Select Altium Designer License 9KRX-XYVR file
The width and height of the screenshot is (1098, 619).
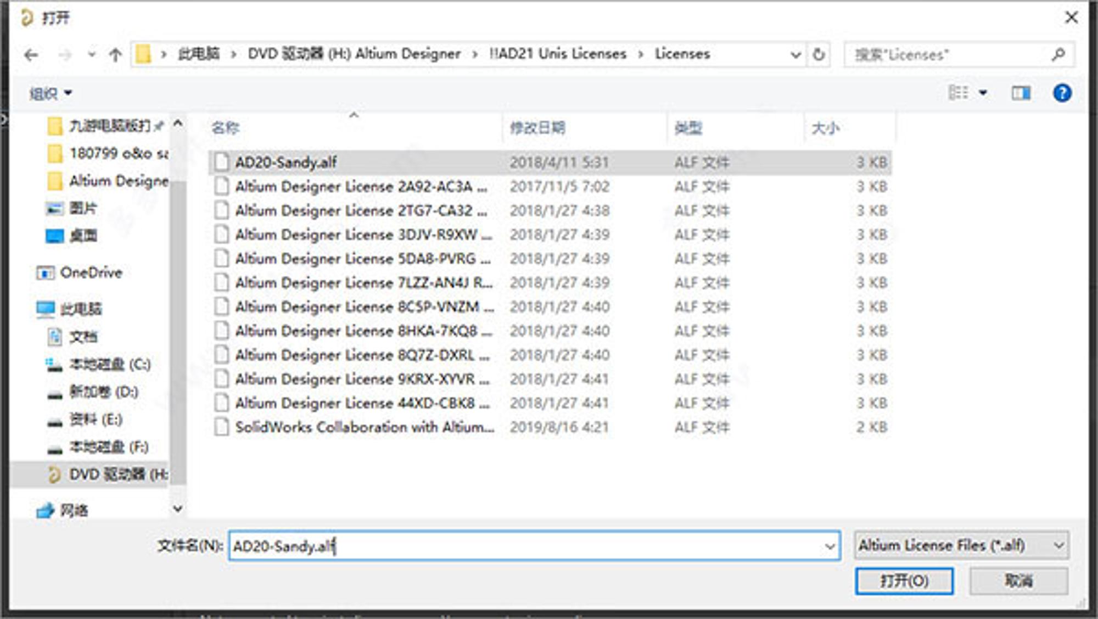550,378
